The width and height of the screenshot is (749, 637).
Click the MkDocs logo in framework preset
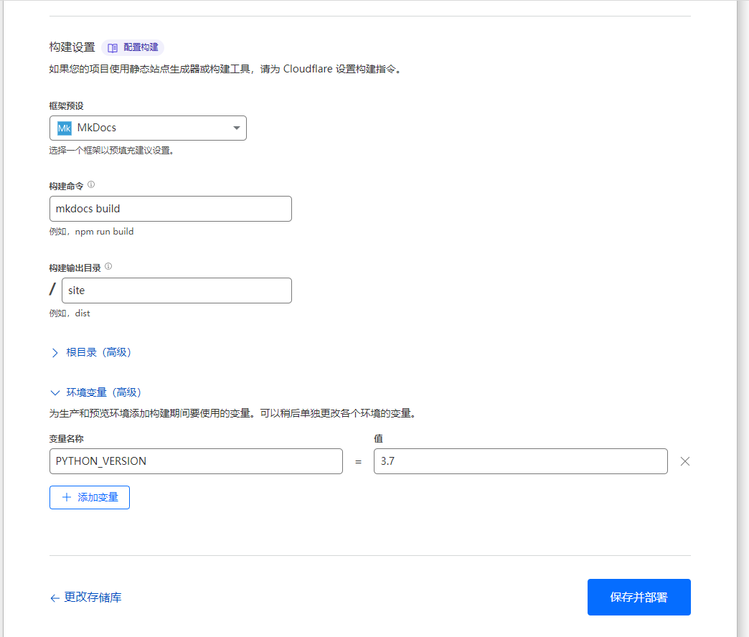point(65,128)
